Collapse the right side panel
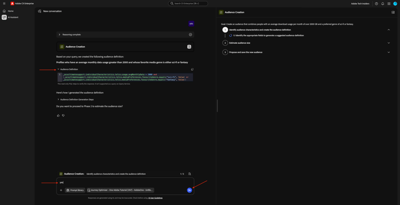 click(x=393, y=12)
